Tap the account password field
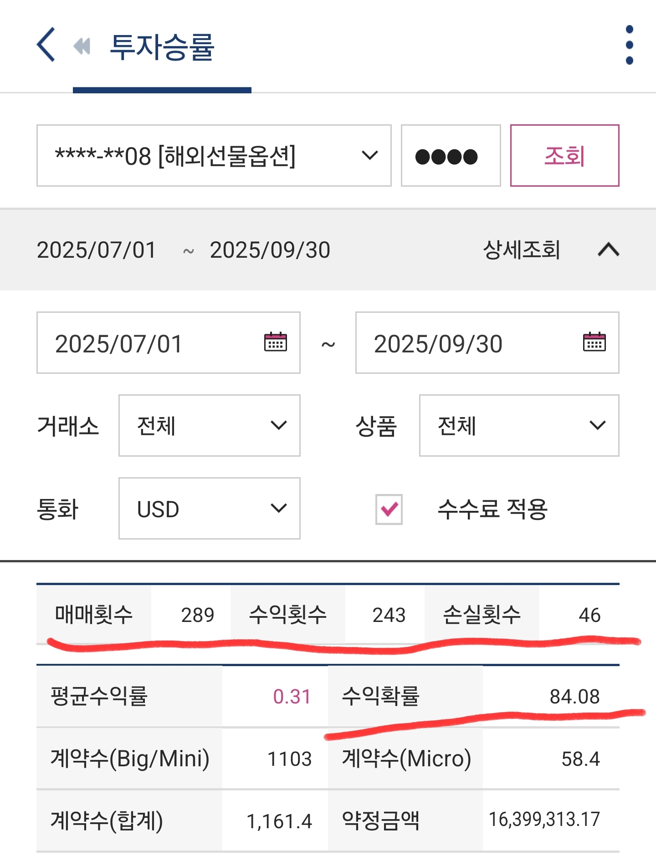 pyautogui.click(x=451, y=156)
